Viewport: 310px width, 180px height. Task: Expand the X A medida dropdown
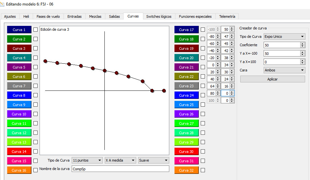tap(120, 160)
